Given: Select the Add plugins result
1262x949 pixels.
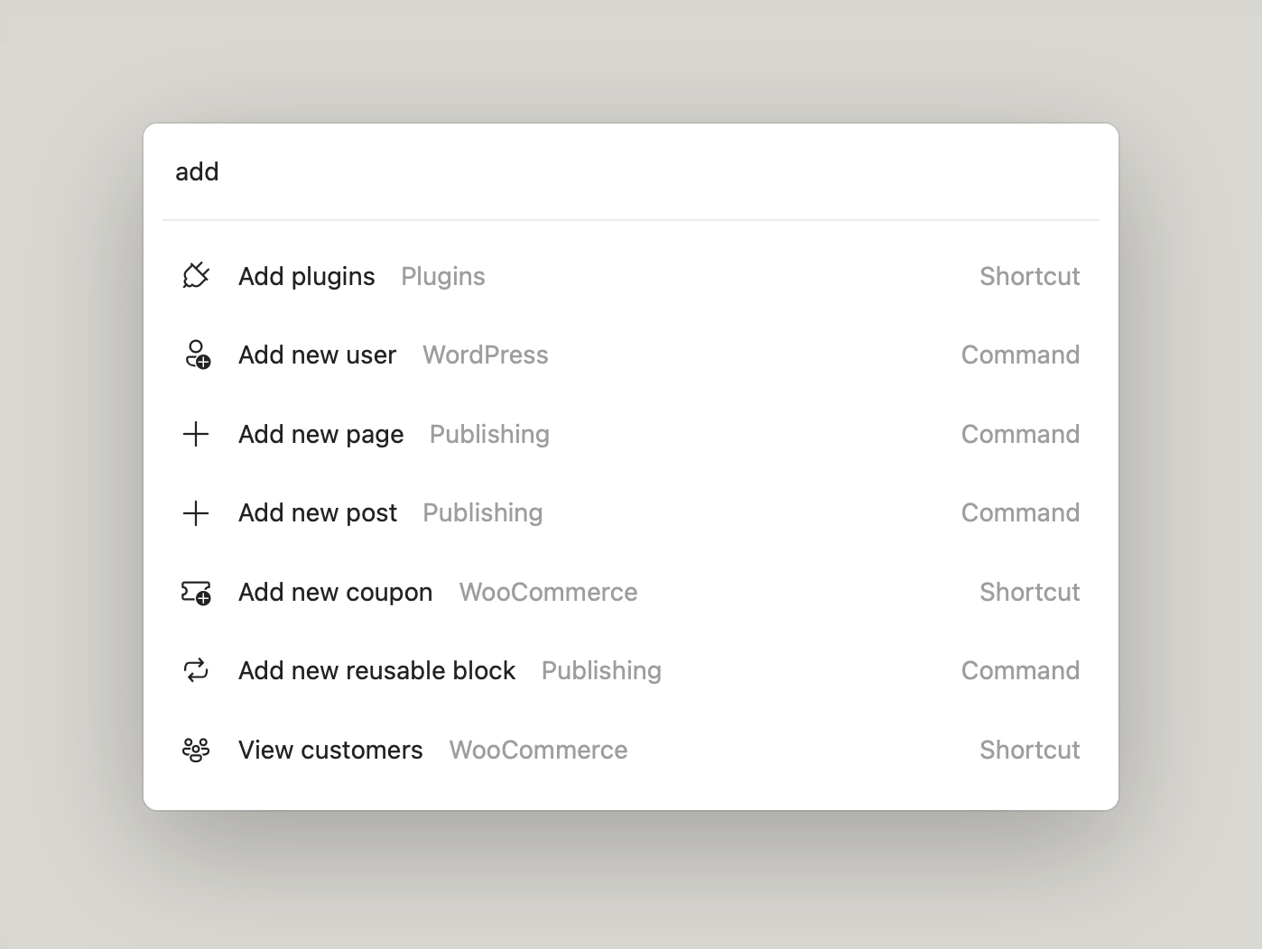Looking at the screenshot, I should click(306, 276).
